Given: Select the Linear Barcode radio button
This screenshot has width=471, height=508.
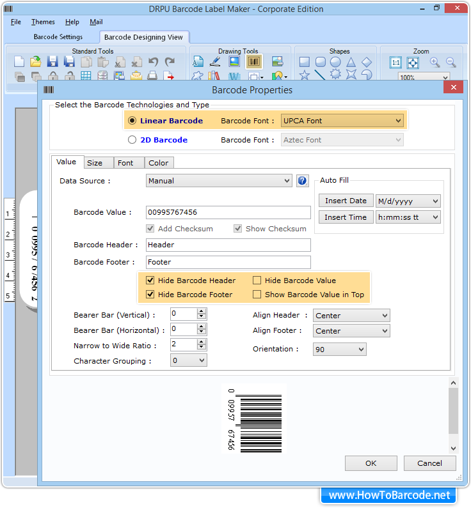Looking at the screenshot, I should pyautogui.click(x=132, y=121).
